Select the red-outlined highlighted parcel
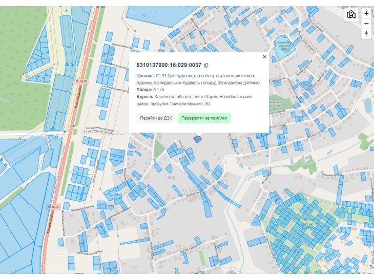Image resolution: width=374 pixels, height=280 pixels. coord(197,139)
